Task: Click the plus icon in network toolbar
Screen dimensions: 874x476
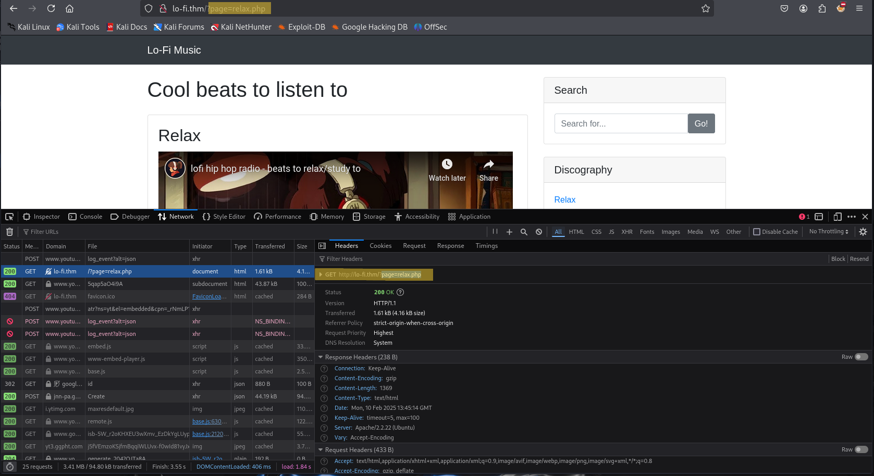Action: tap(509, 232)
